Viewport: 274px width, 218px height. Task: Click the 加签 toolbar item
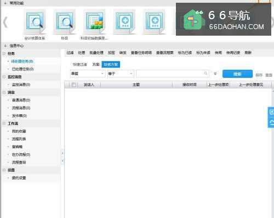tap(111, 53)
